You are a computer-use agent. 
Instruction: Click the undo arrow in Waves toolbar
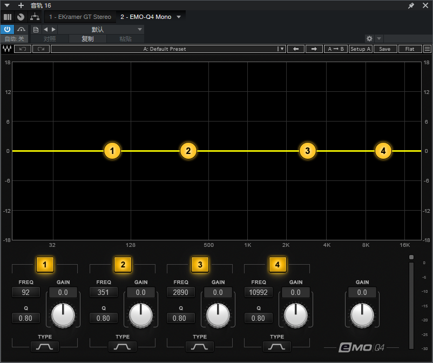(x=23, y=49)
